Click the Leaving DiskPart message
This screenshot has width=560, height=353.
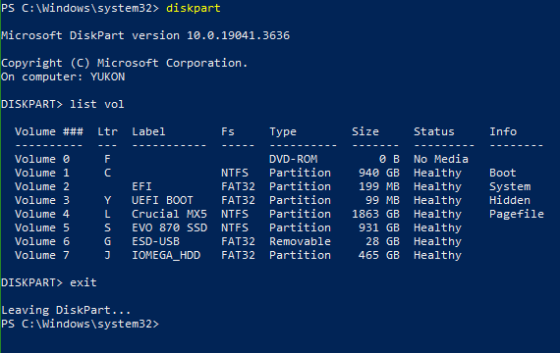[66, 310]
